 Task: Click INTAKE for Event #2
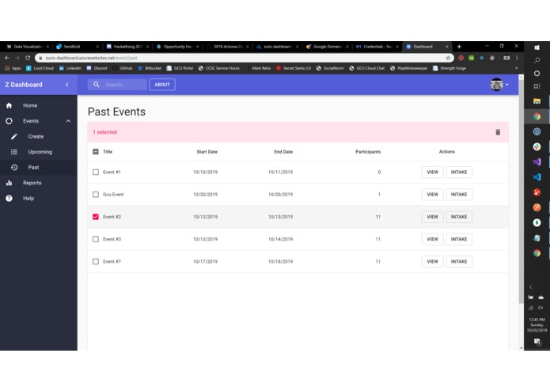459,217
